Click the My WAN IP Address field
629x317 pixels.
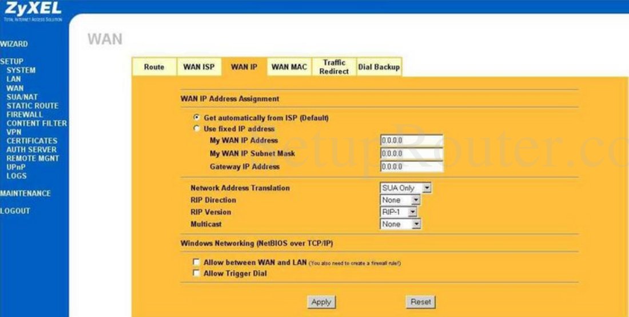point(411,141)
